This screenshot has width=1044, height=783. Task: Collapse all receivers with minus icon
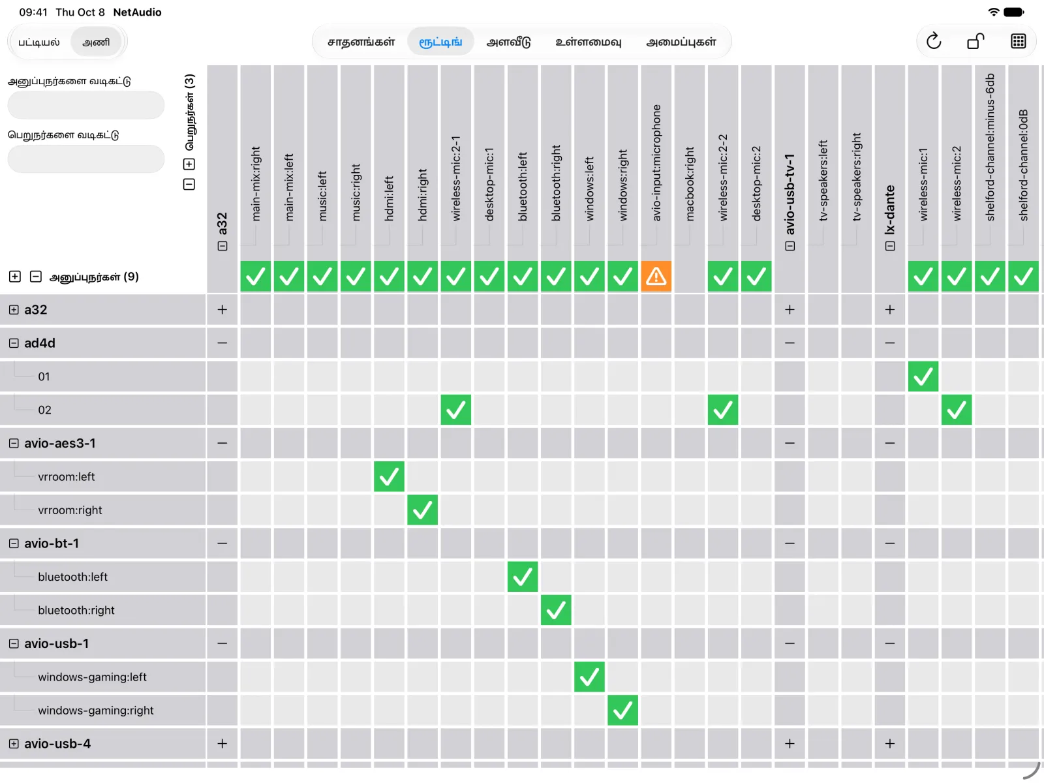(x=189, y=184)
